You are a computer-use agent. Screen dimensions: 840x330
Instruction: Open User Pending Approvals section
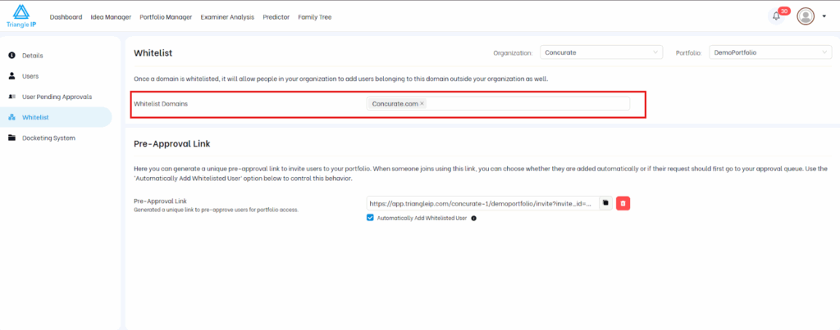coord(57,97)
